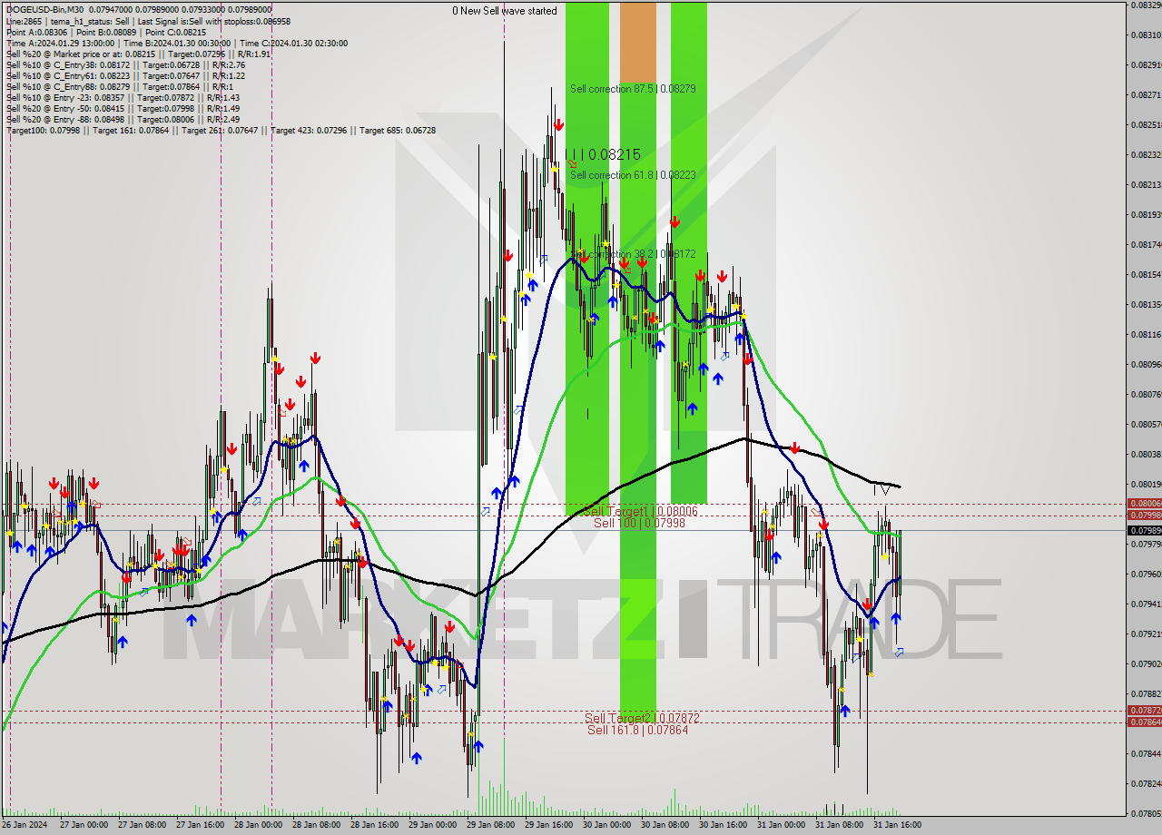The image size is (1162, 835).
Task: Click the '29 Jan 16:00' time axis label
Action: pyautogui.click(x=548, y=825)
